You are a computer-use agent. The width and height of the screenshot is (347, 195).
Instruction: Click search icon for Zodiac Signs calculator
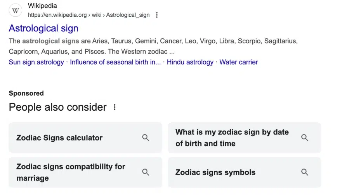[146, 138]
